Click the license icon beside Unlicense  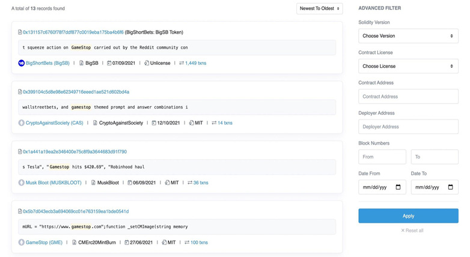(147, 63)
